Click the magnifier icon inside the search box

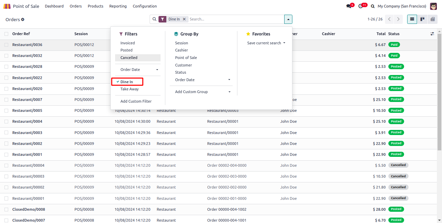pyautogui.click(x=154, y=19)
